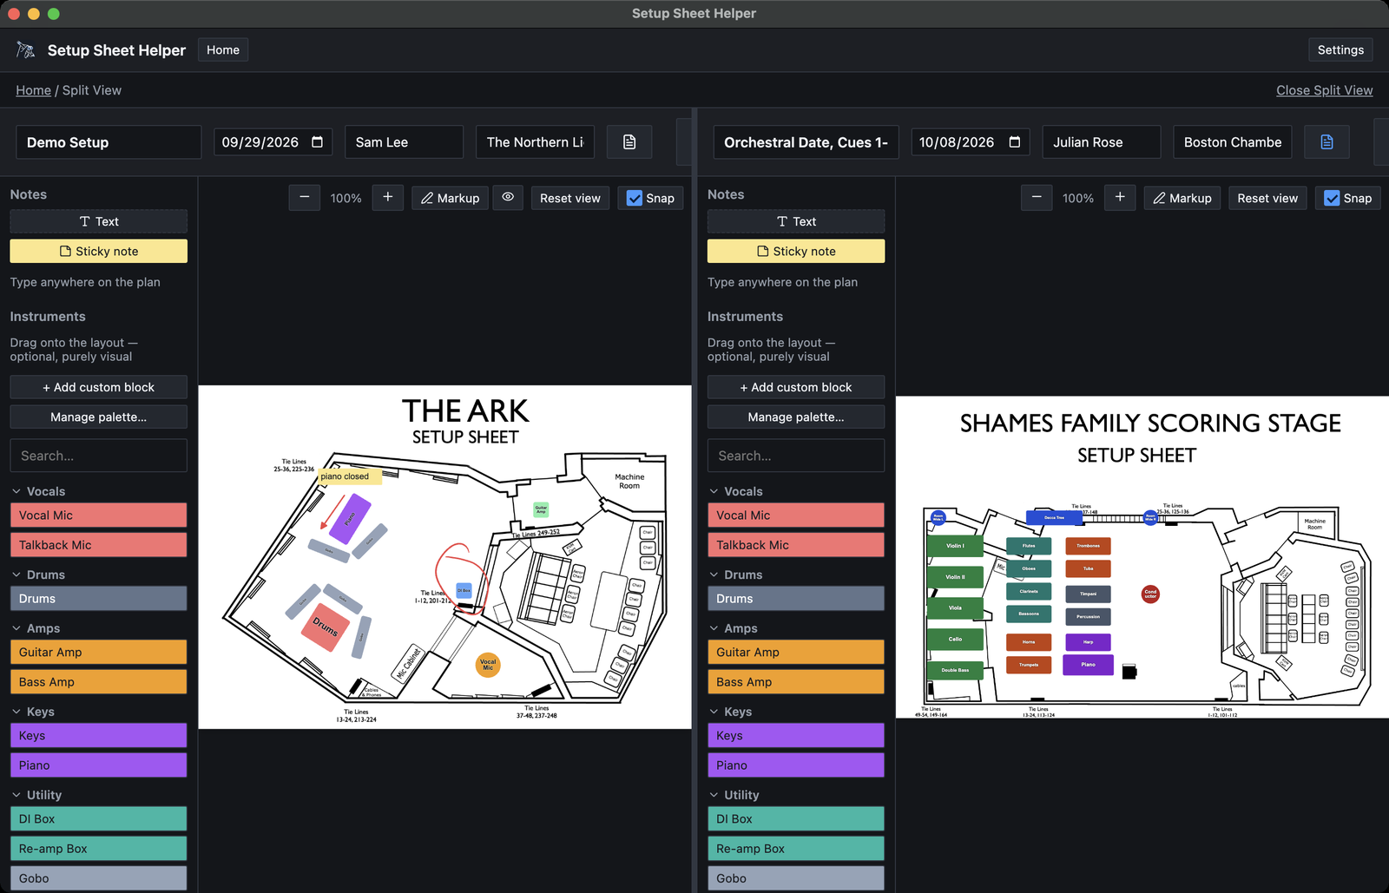Uncheck Snap in the left pane
Image resolution: width=1389 pixels, height=893 pixels.
pyautogui.click(x=635, y=198)
